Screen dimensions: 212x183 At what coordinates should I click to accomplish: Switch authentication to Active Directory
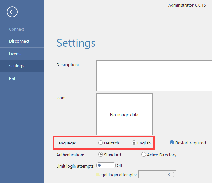pyautogui.click(x=144, y=155)
